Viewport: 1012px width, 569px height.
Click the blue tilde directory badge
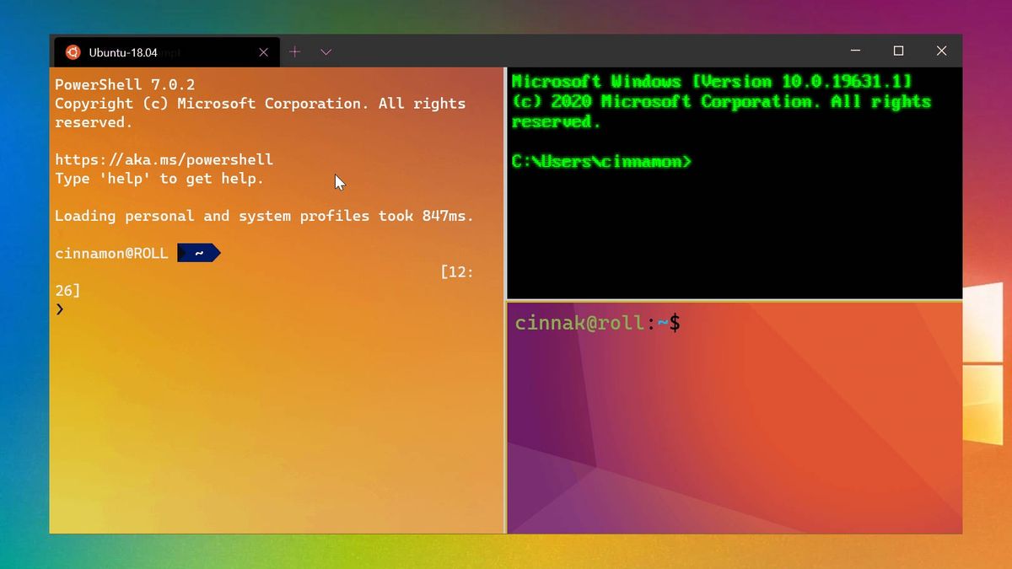pyautogui.click(x=199, y=253)
